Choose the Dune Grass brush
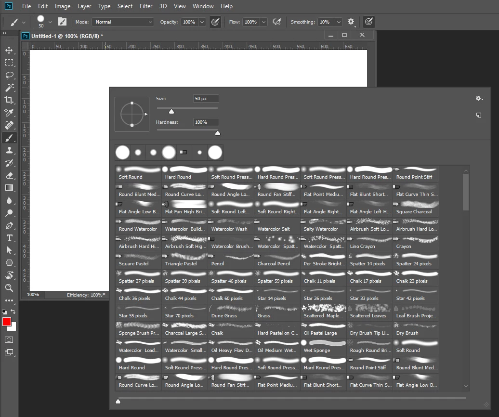Image resolution: width=499 pixels, height=417 pixels. 231,313
